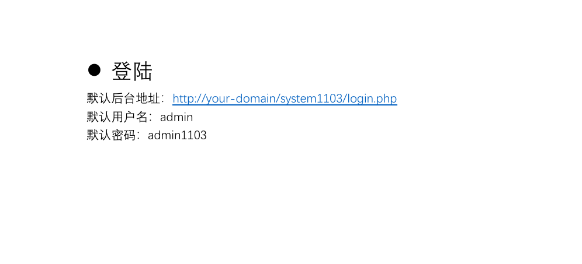Click the word 默认 before 后台地址
Viewport: 582px width, 264px height.
99,98
